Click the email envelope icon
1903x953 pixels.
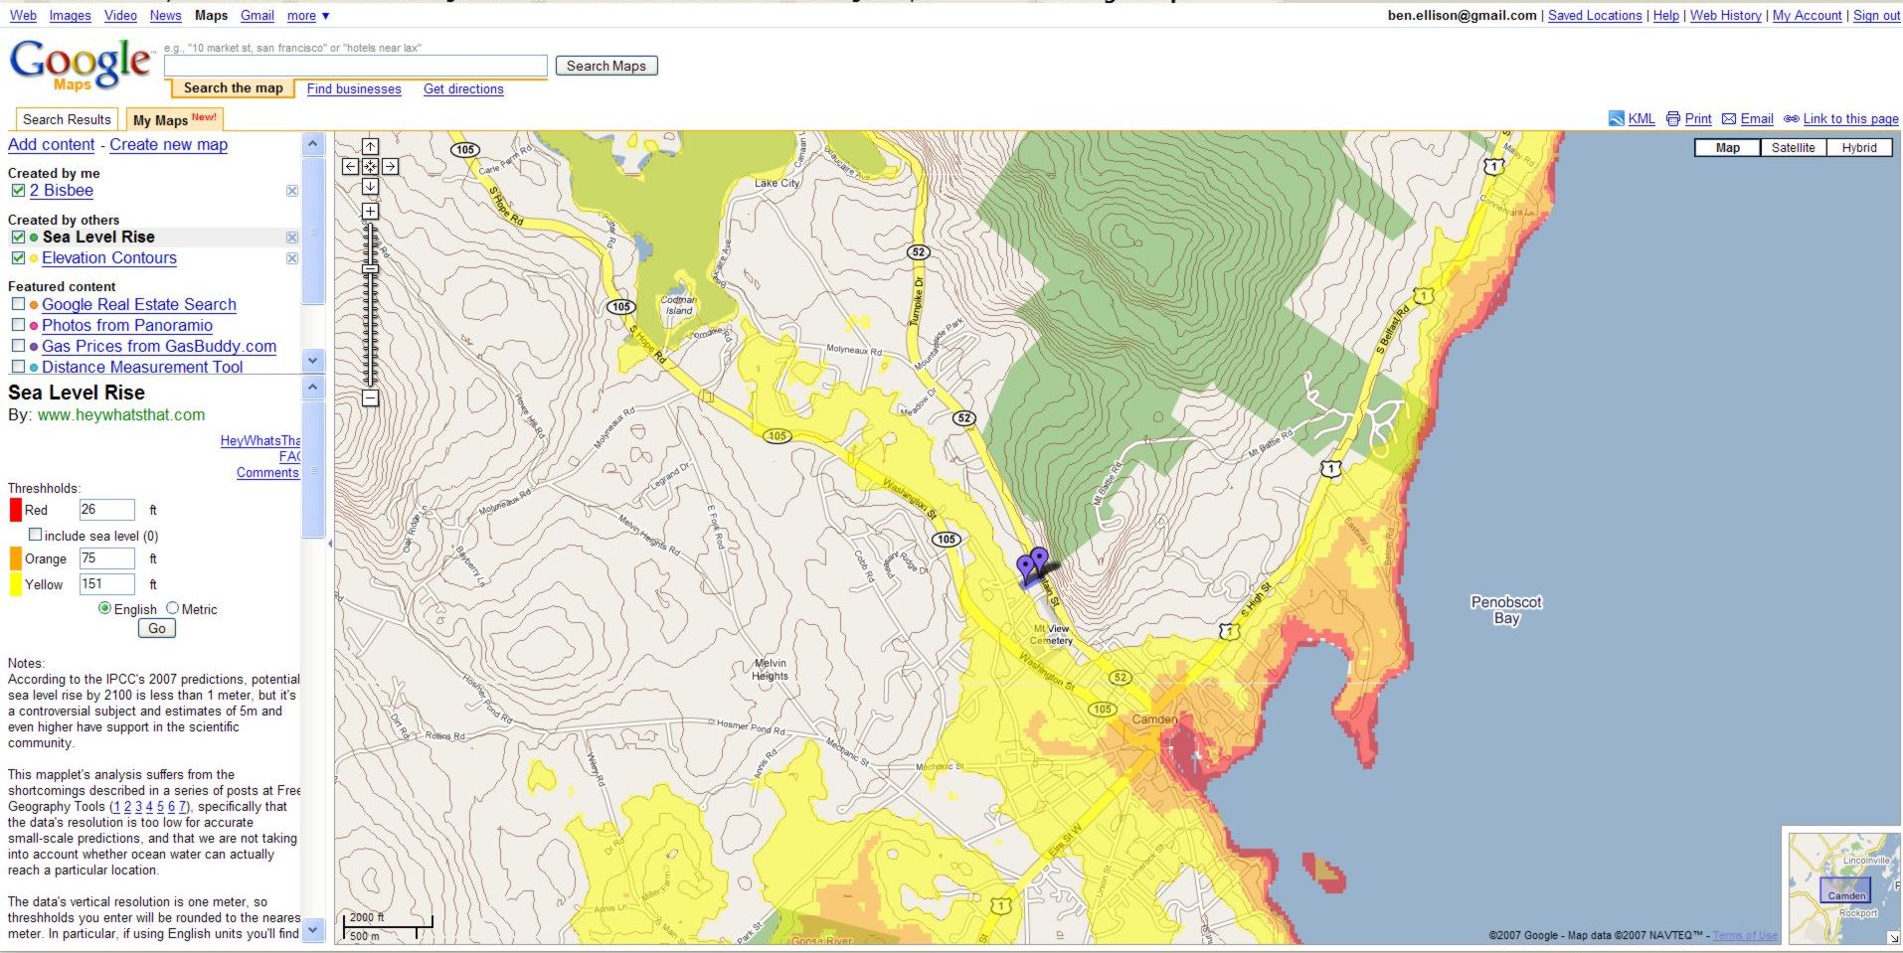point(1729,118)
